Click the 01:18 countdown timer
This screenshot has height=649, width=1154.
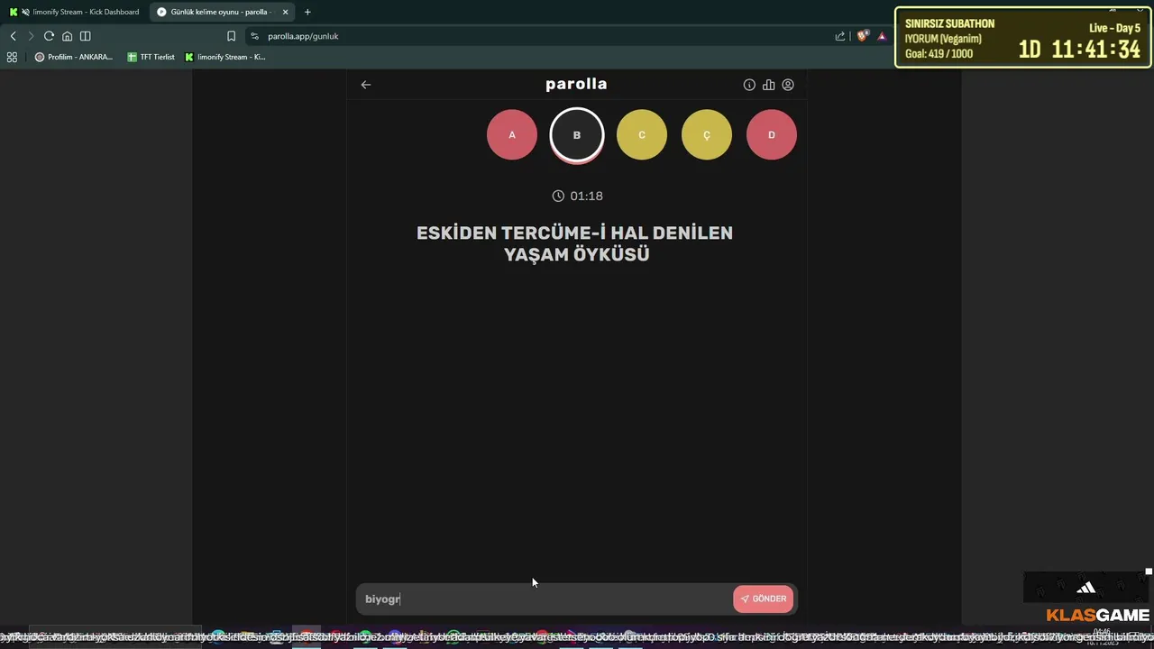(577, 196)
